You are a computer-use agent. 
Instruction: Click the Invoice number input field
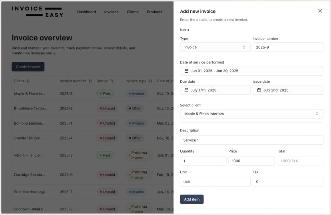(287, 47)
